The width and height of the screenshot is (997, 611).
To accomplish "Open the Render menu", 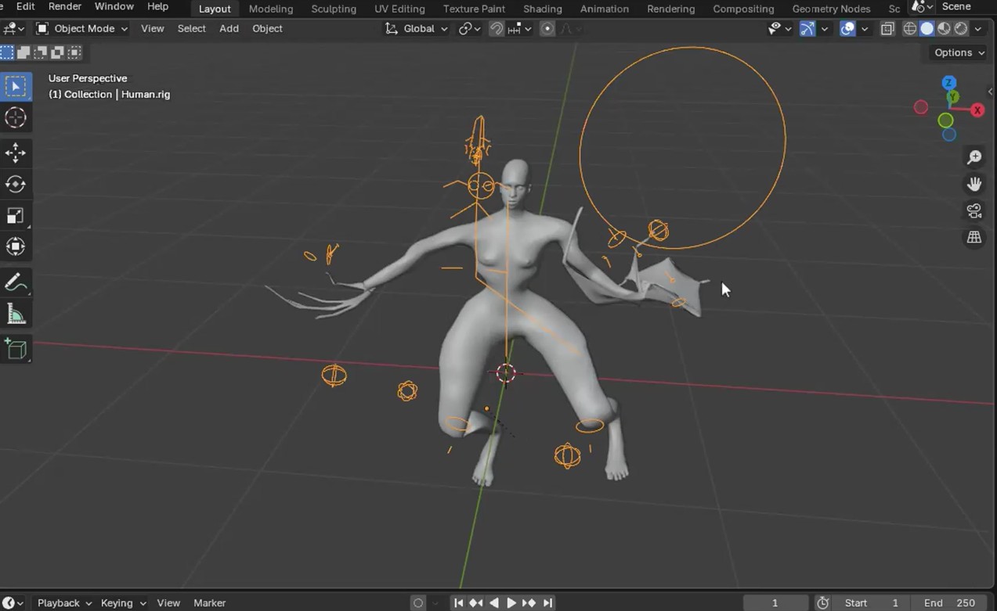I will pos(65,6).
